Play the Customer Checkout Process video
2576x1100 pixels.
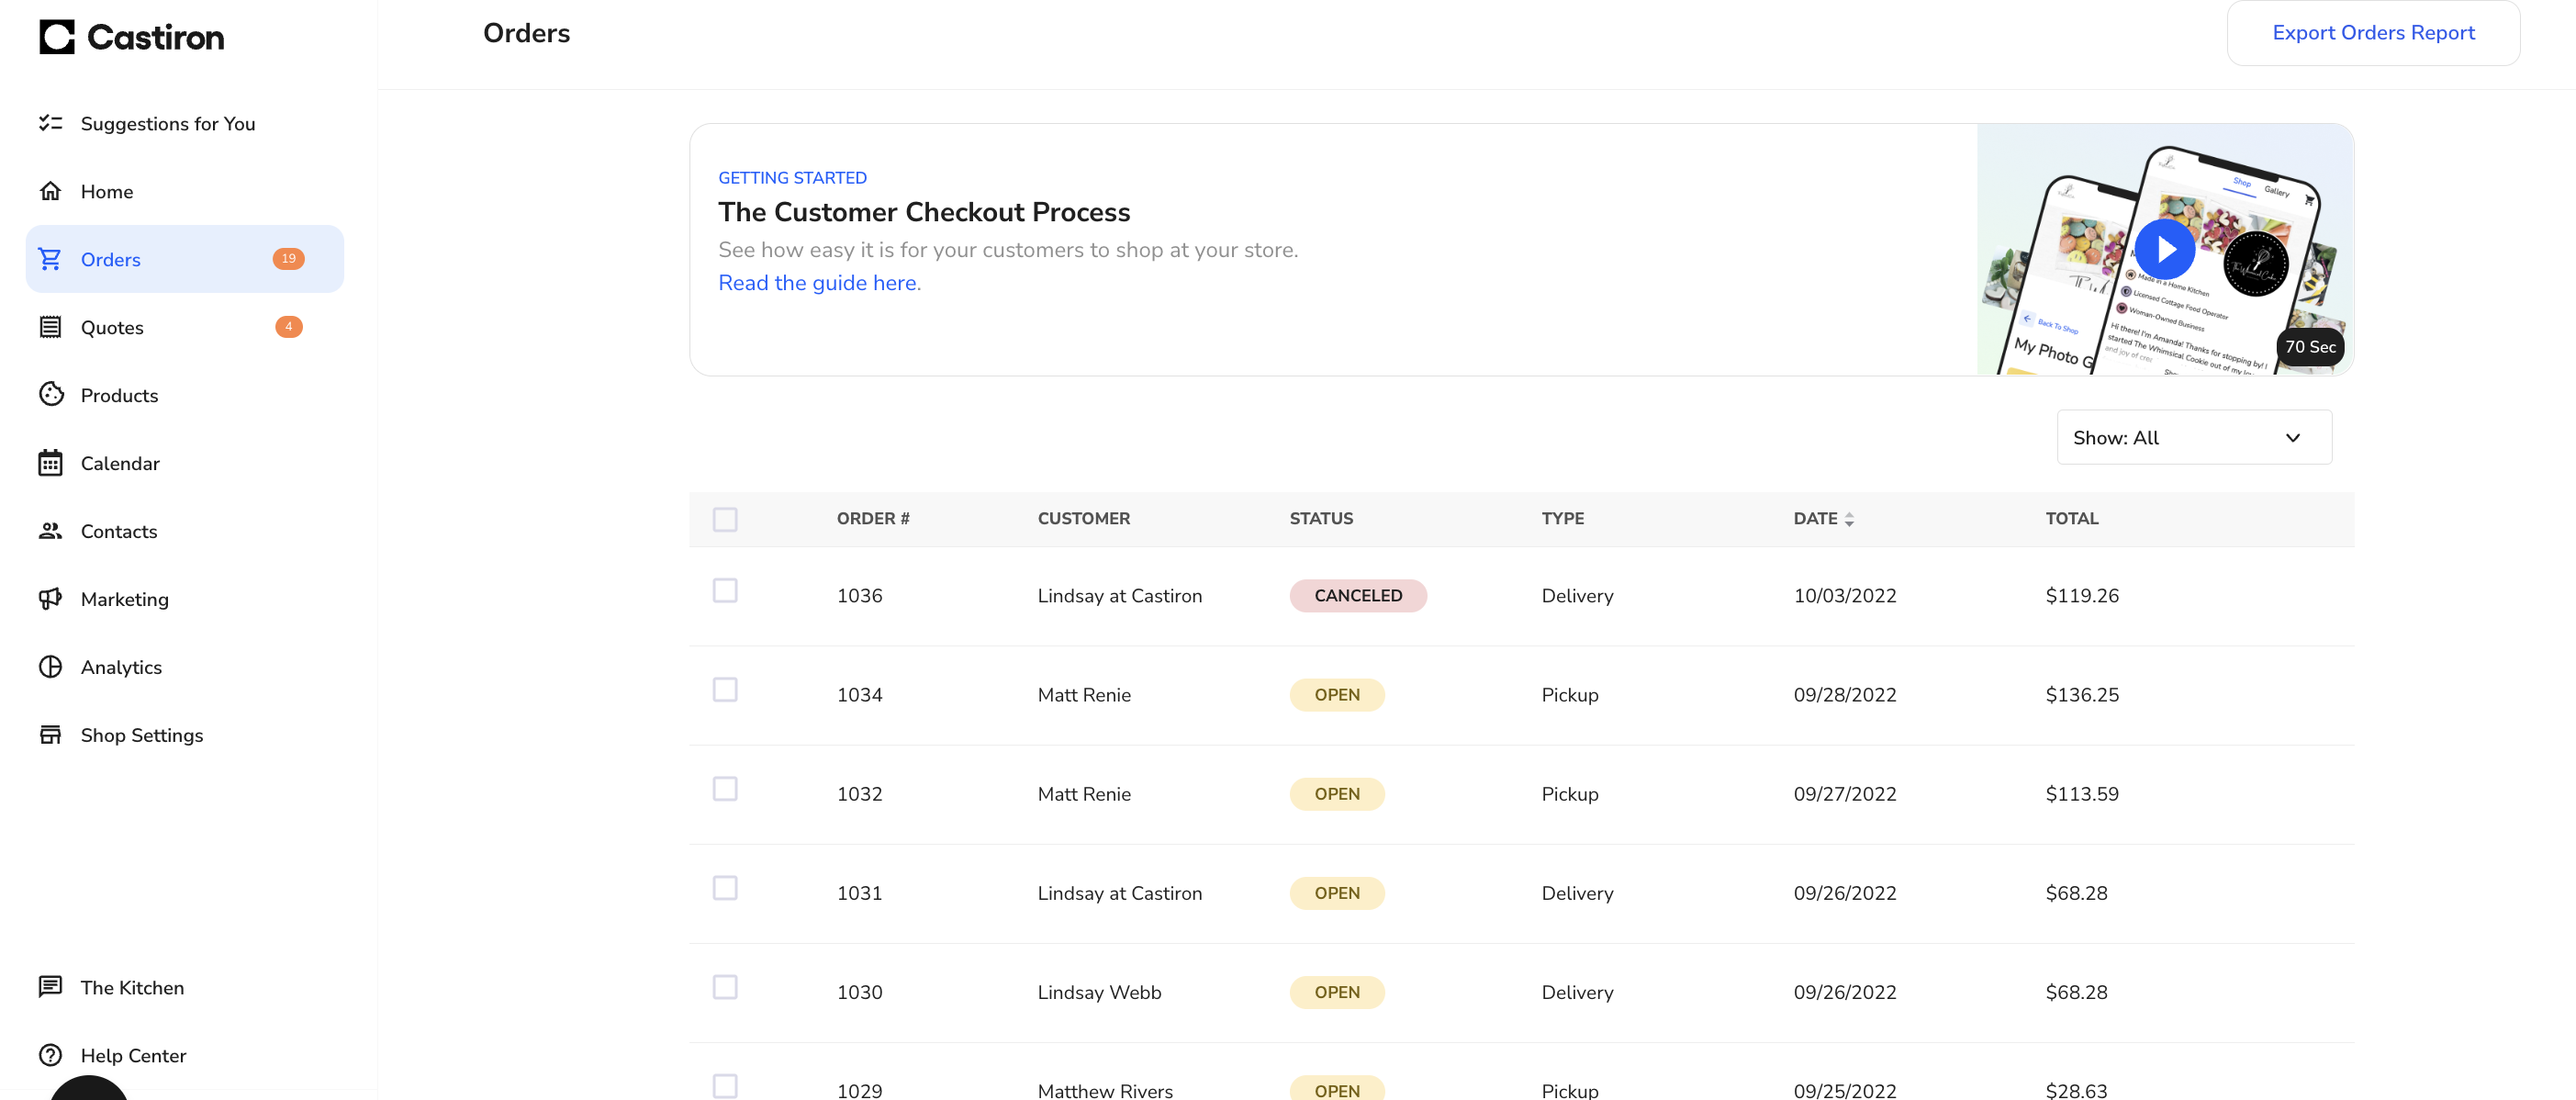point(2164,249)
